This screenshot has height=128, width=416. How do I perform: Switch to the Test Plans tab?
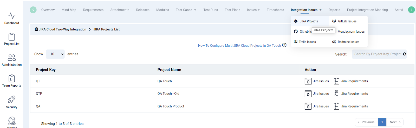point(232,10)
